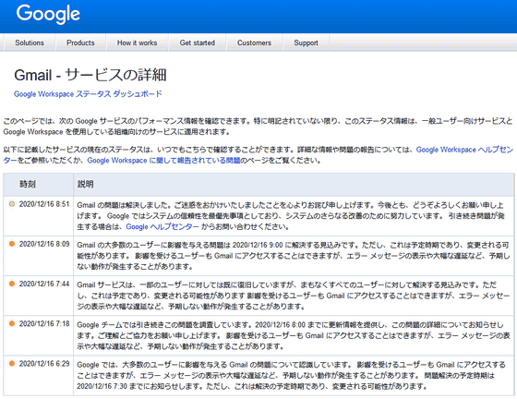This screenshot has width=517, height=399.
Task: Click description text of the 7:44 entry
Action: pyautogui.click(x=294, y=296)
